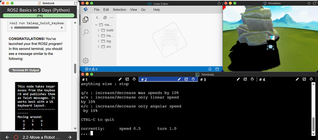This screenshot has height=140, width=318.
Task: Toggle the panel layout icon in status bar
Action: [x=217, y=69]
